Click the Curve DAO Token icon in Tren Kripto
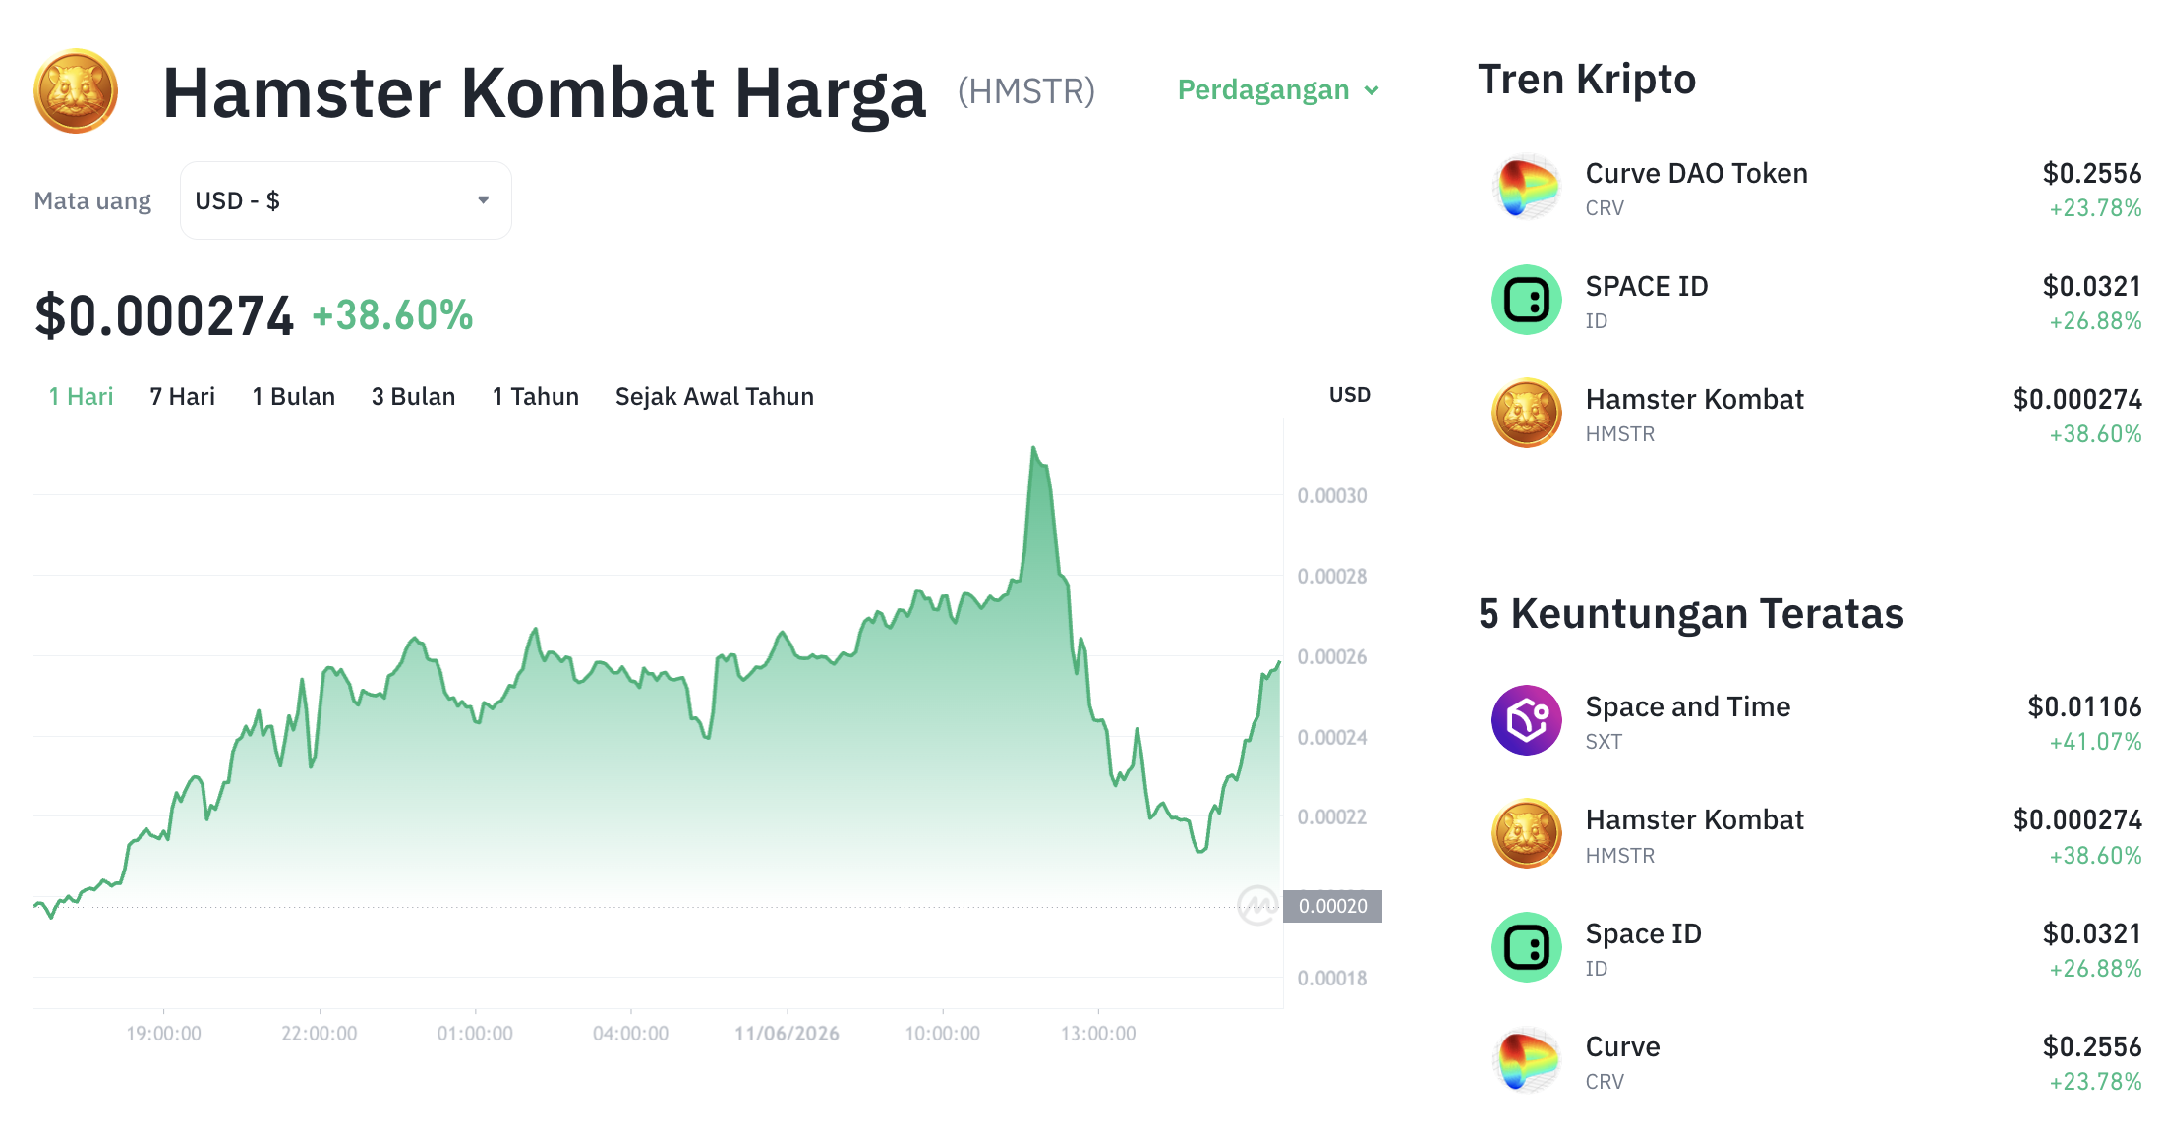Screen dimensions: 2161x1124 (x=1526, y=187)
